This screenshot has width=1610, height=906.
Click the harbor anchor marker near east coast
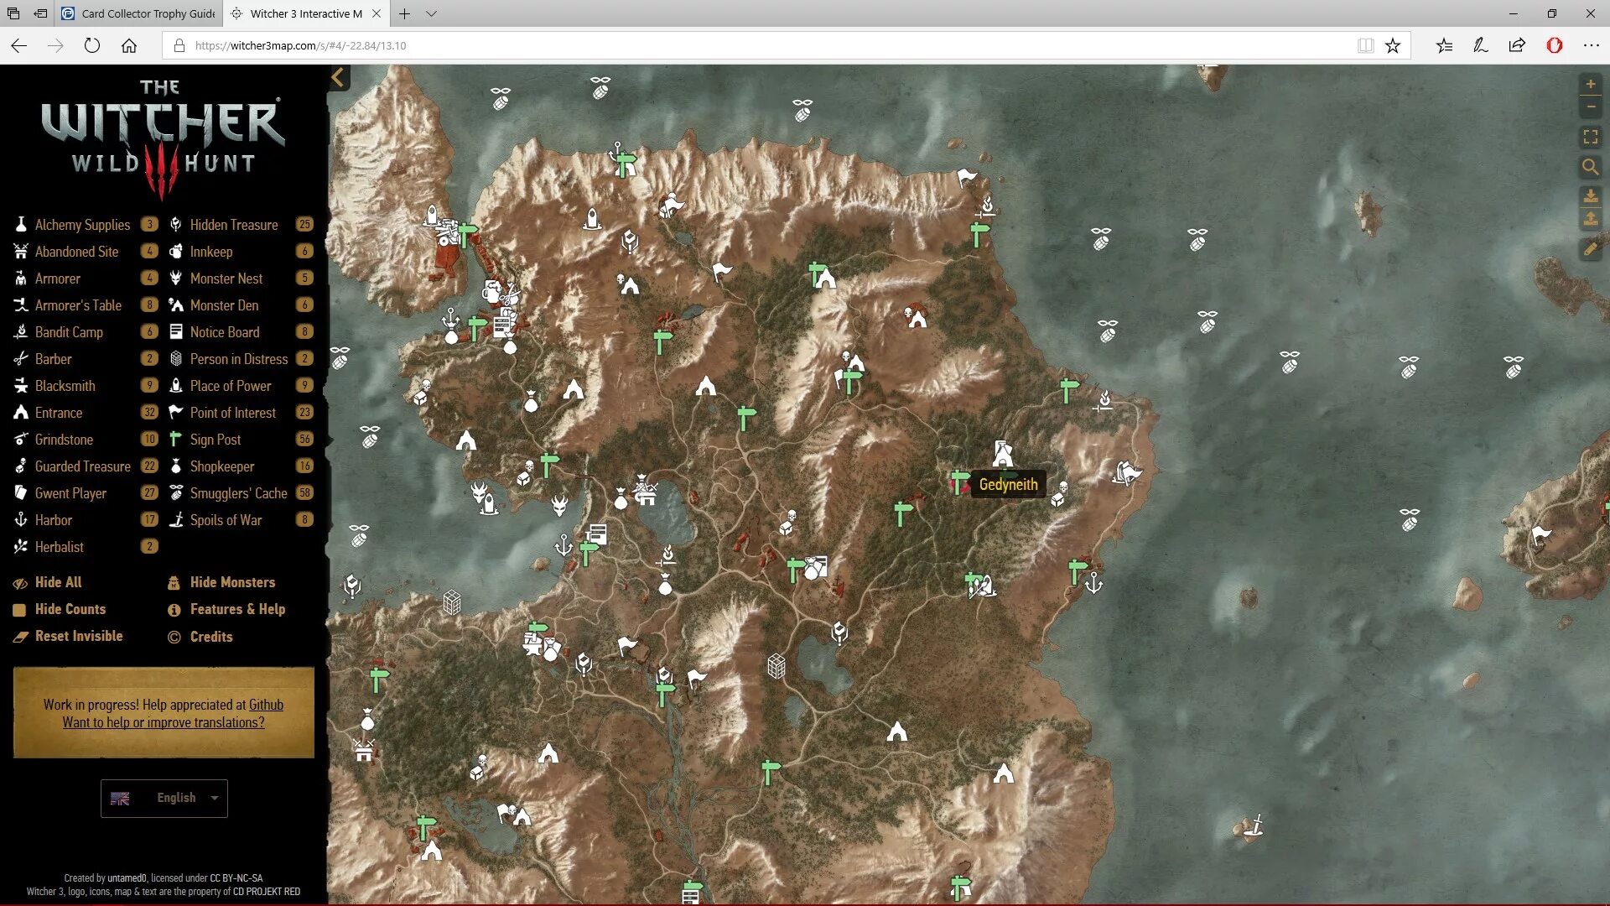point(1093,582)
